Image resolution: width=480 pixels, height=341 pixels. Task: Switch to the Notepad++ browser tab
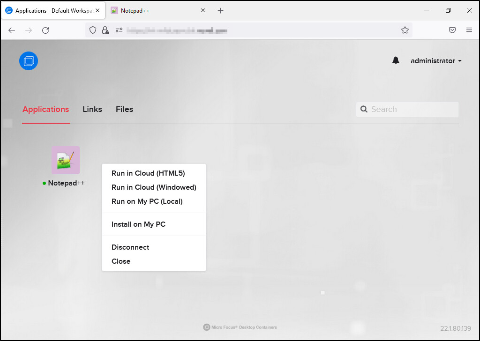pyautogui.click(x=158, y=11)
